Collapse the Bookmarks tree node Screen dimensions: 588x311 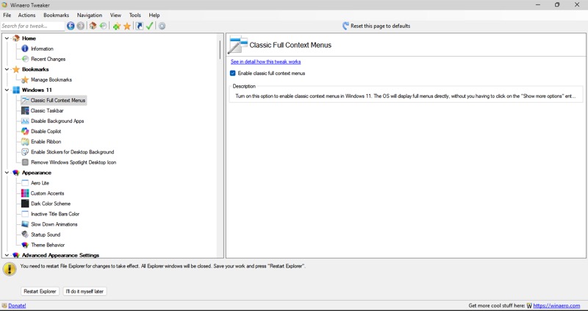(7, 69)
